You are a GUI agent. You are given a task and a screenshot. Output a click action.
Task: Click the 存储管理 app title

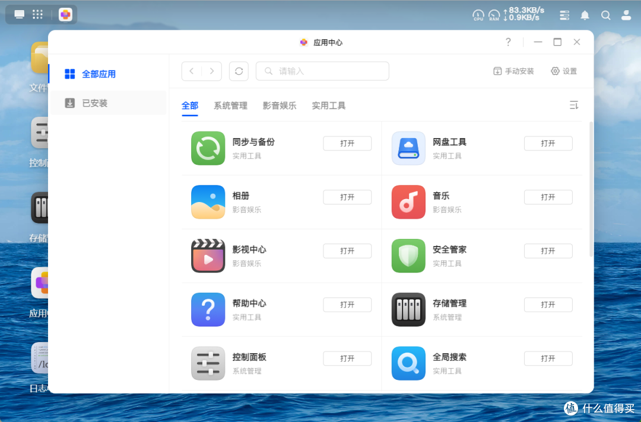tap(450, 303)
